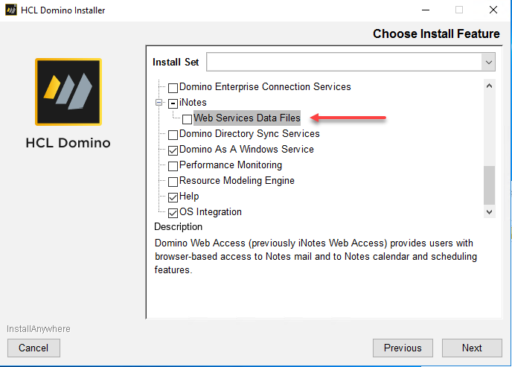The width and height of the screenshot is (512, 367).
Task: Click the installer title bar icon
Action: [10, 10]
